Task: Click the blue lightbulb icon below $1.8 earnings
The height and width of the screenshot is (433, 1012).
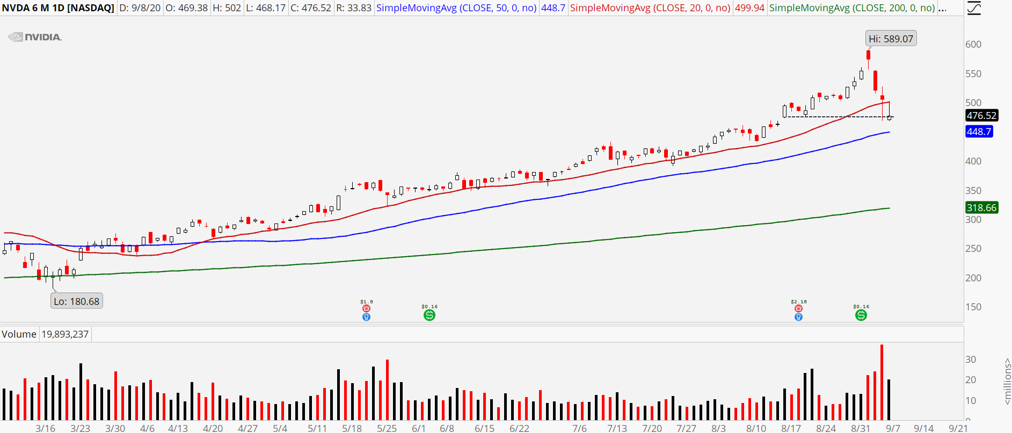Action: (366, 317)
